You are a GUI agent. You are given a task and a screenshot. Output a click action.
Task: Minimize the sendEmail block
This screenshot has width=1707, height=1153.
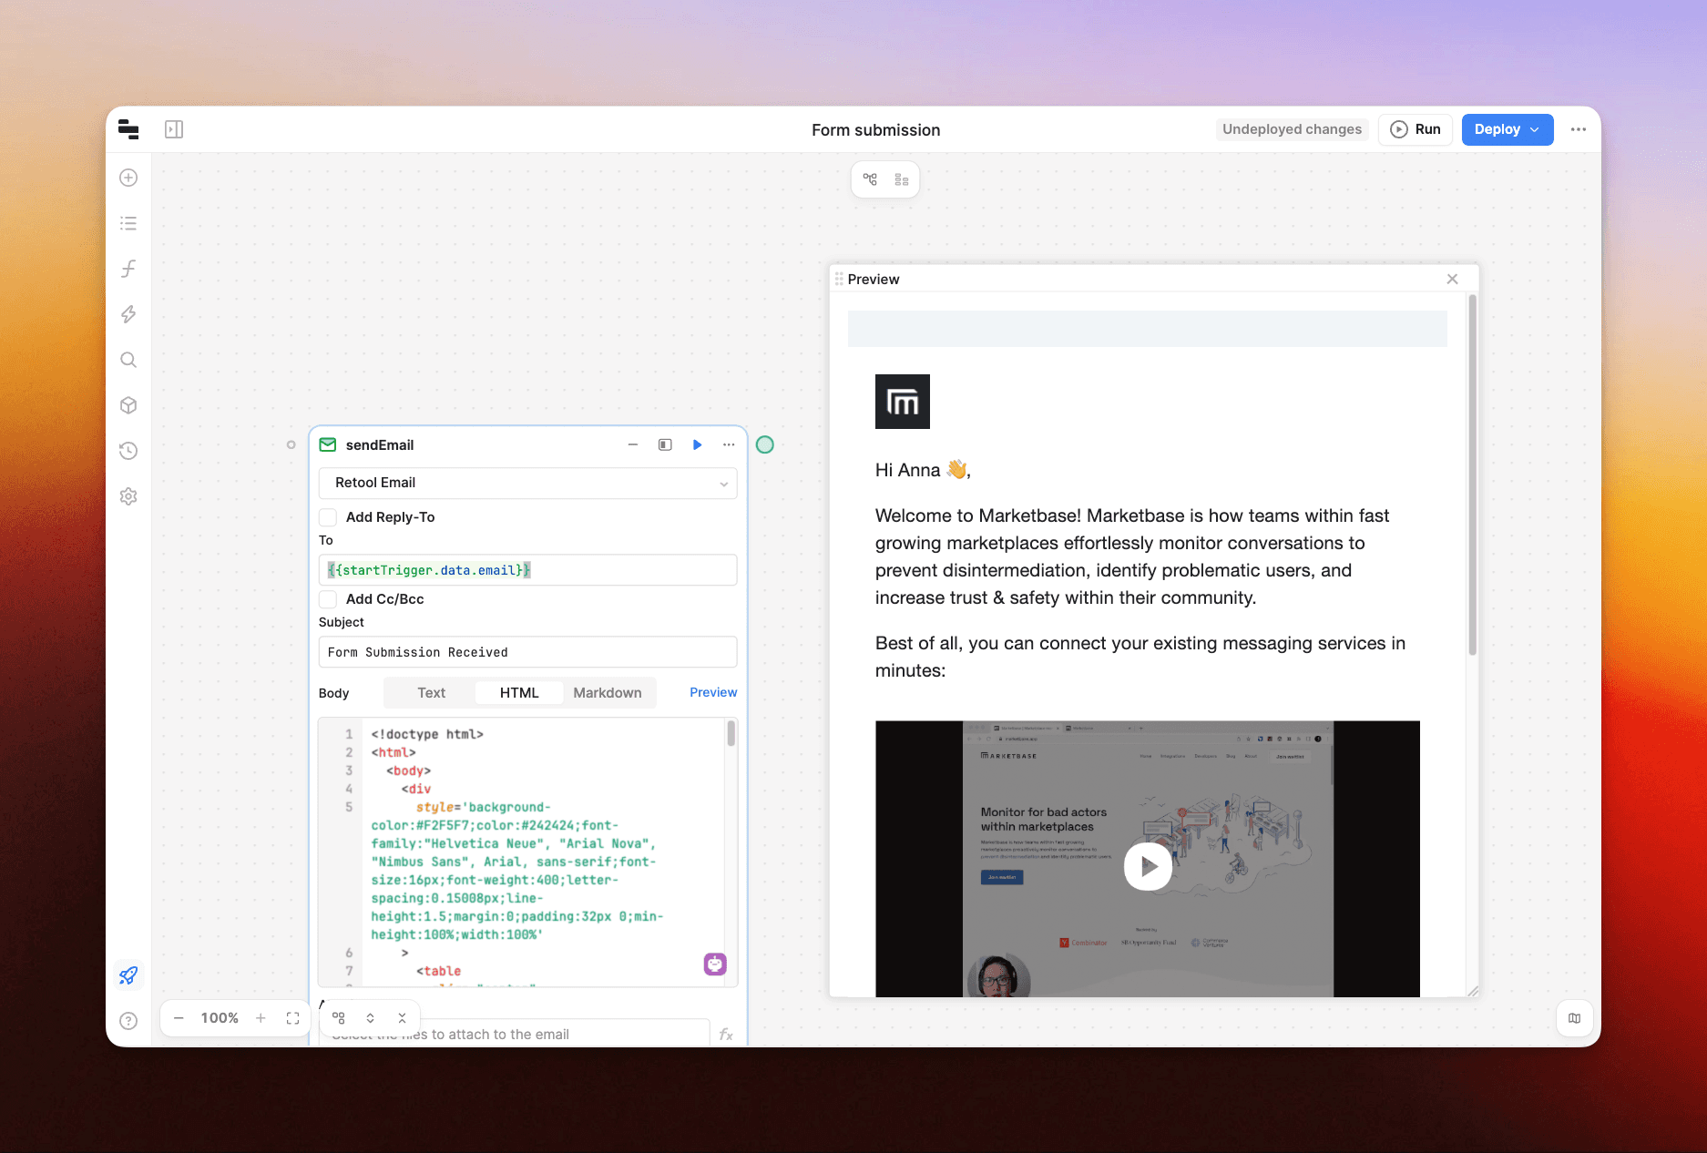click(633, 444)
